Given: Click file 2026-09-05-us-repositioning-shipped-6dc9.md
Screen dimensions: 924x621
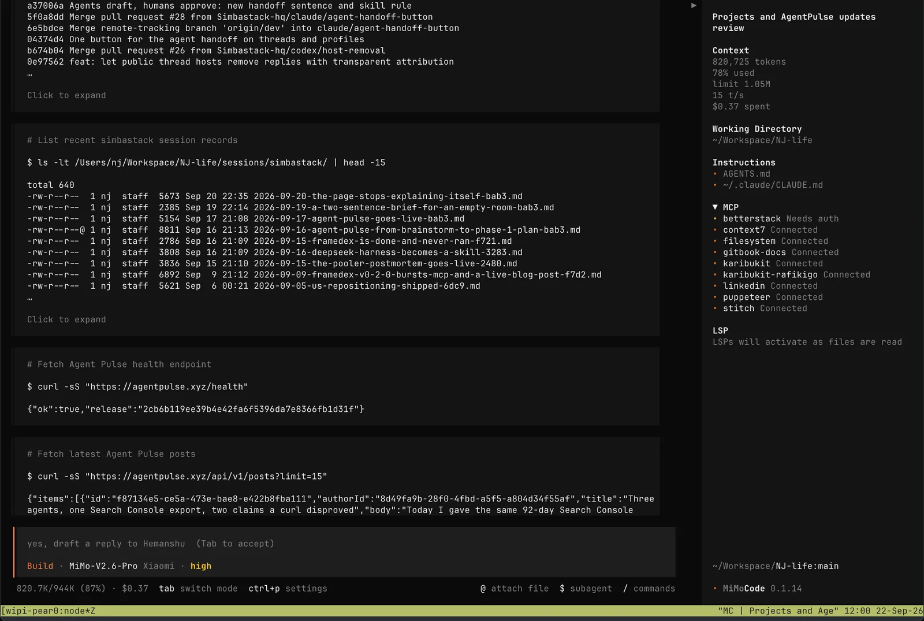Looking at the screenshot, I should 367,286.
